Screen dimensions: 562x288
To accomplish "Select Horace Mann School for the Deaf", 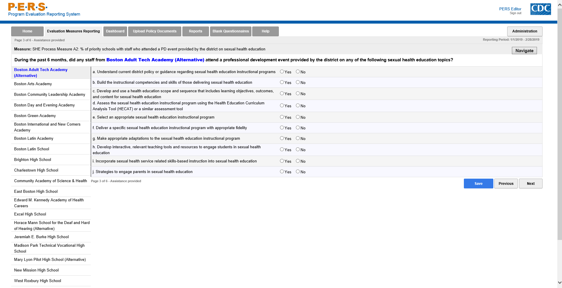I will [51, 226].
